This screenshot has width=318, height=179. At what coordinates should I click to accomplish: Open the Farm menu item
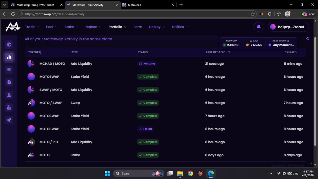(138, 27)
